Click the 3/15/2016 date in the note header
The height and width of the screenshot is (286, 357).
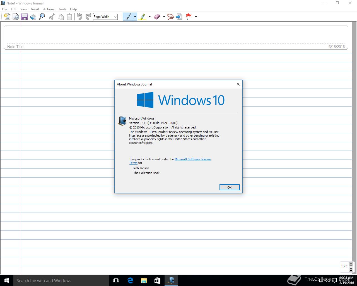(x=337, y=47)
